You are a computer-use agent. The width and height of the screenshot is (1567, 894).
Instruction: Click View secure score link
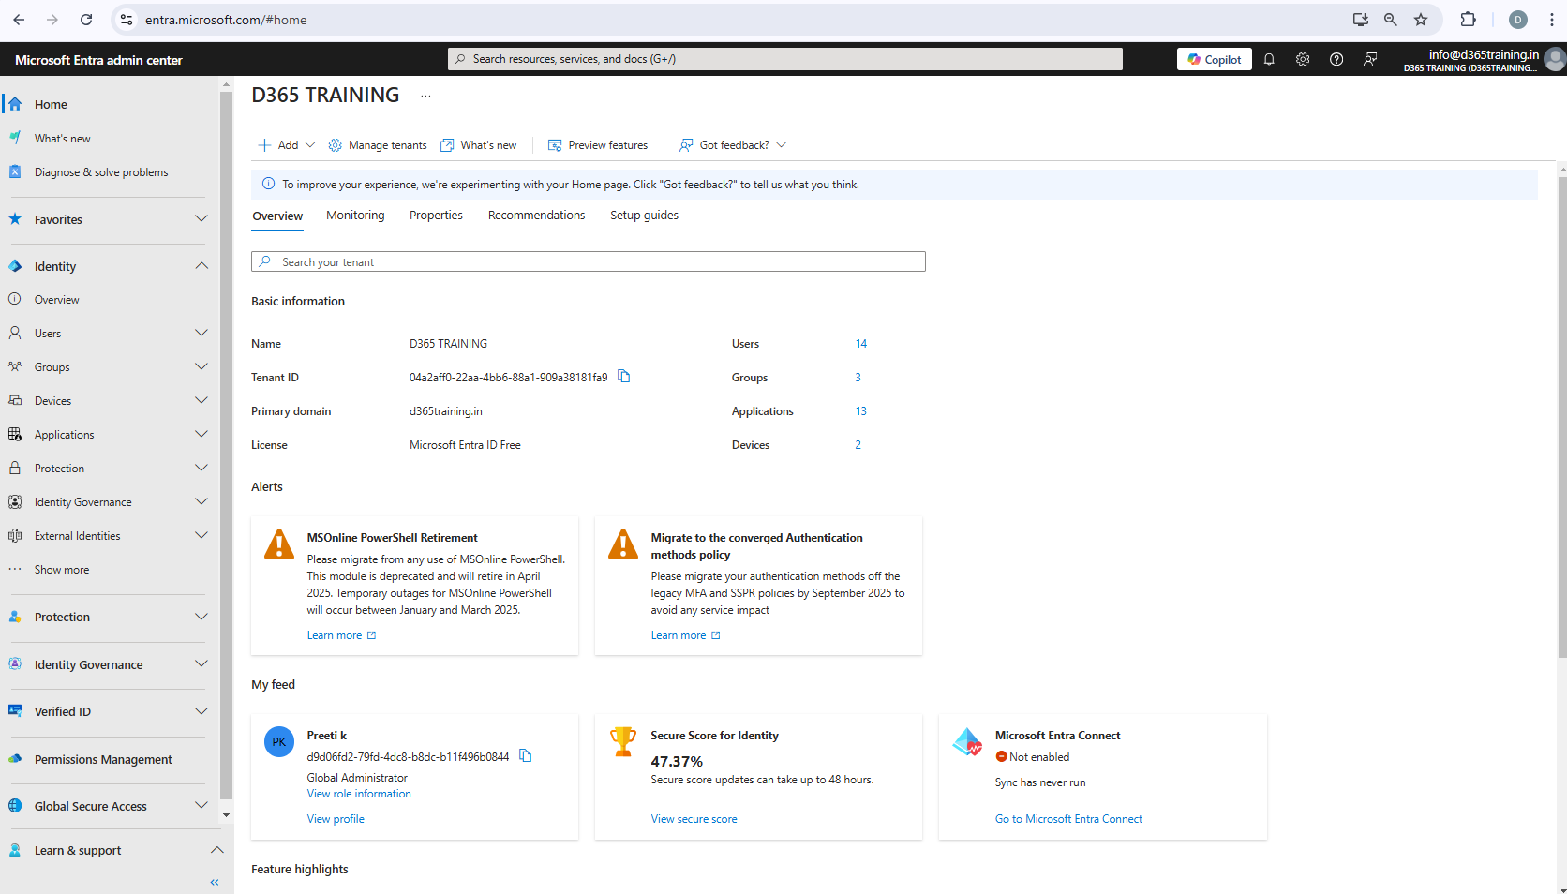click(x=694, y=819)
